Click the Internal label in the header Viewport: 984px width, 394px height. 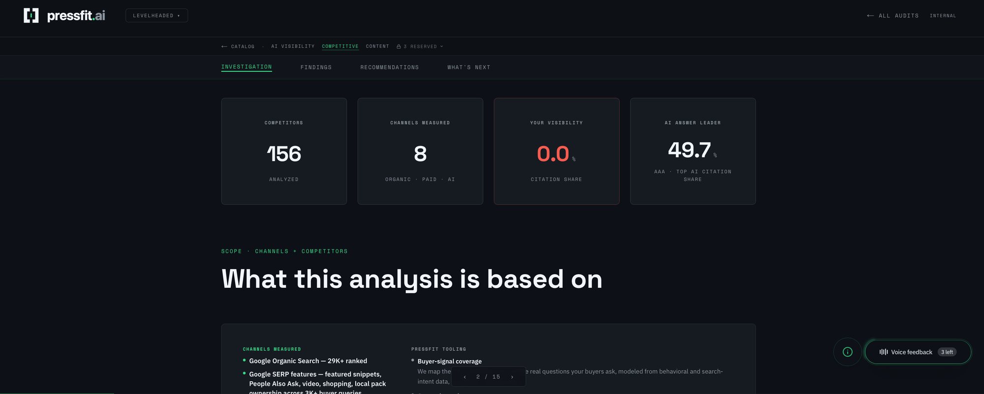(x=943, y=16)
